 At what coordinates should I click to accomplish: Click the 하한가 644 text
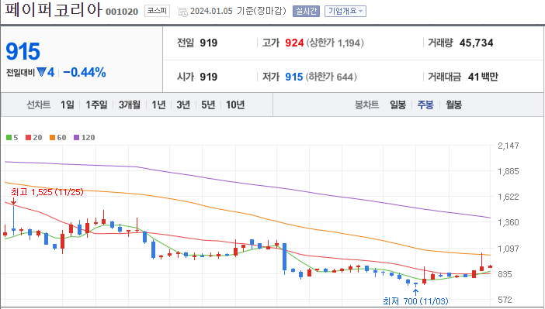click(x=332, y=77)
